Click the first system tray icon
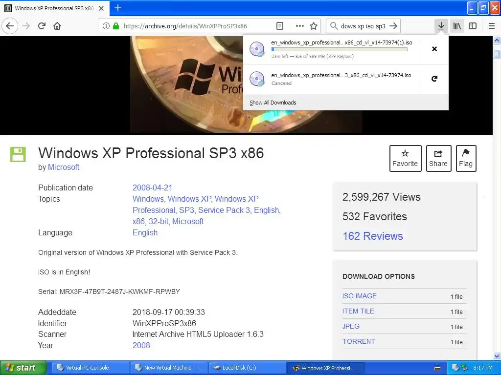This screenshot has height=375, width=501. pos(455,368)
